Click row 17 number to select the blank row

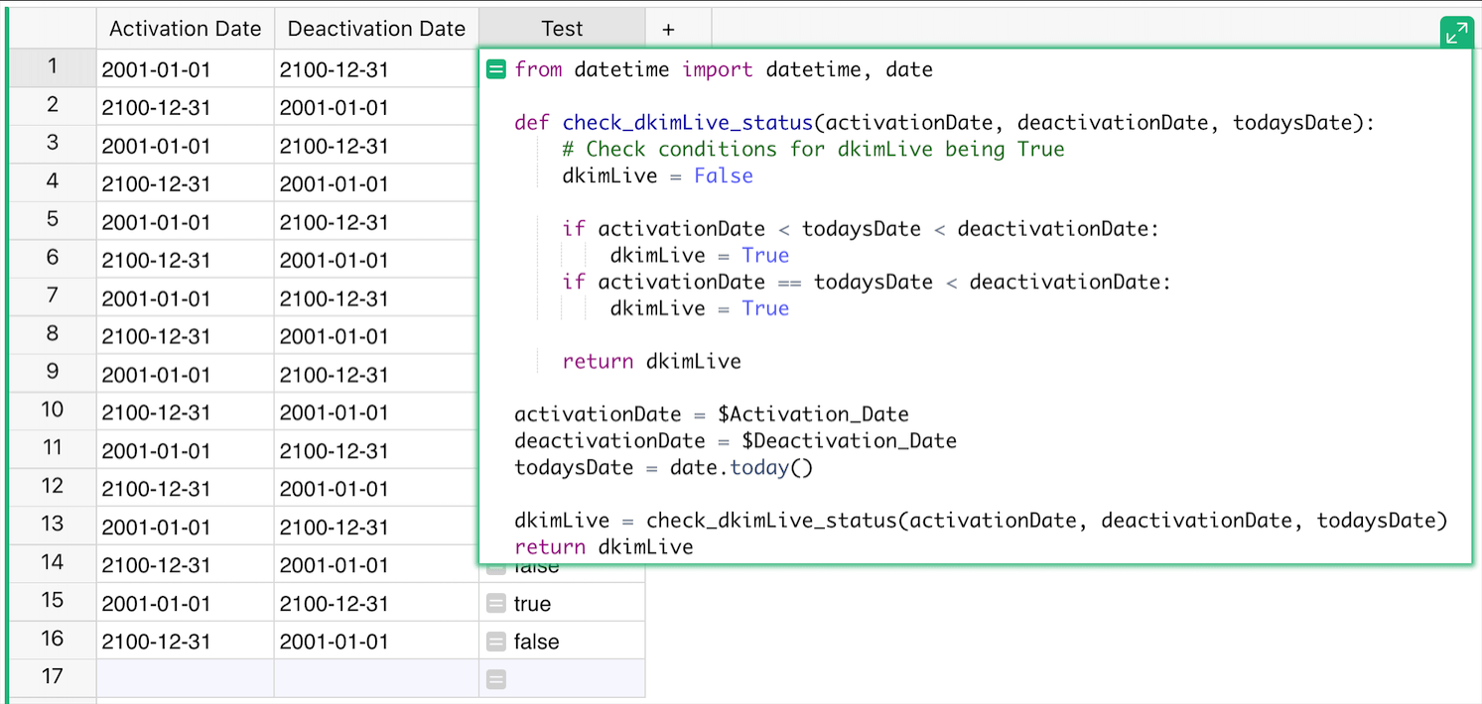tap(53, 676)
